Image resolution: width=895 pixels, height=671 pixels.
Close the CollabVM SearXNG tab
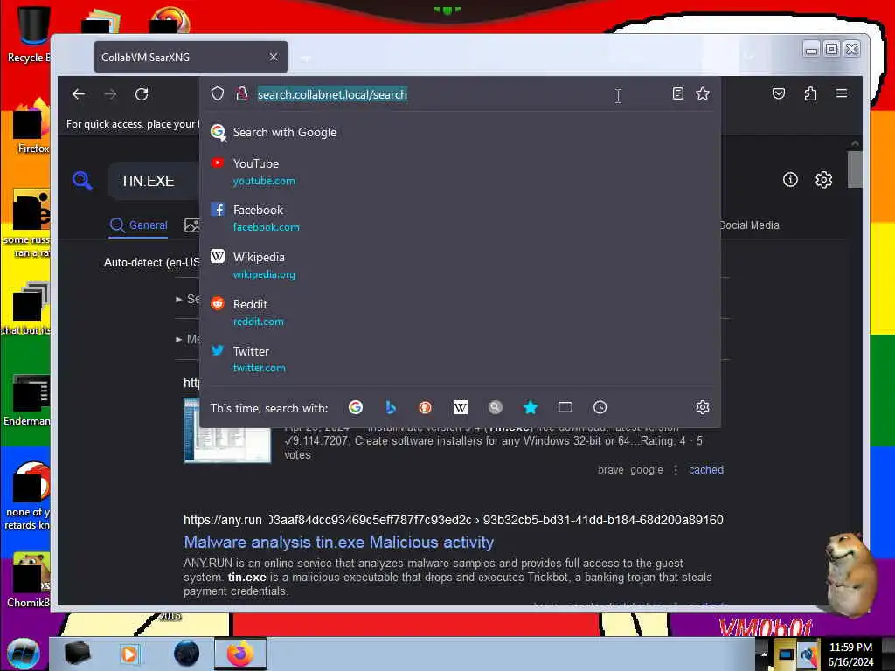(x=274, y=57)
